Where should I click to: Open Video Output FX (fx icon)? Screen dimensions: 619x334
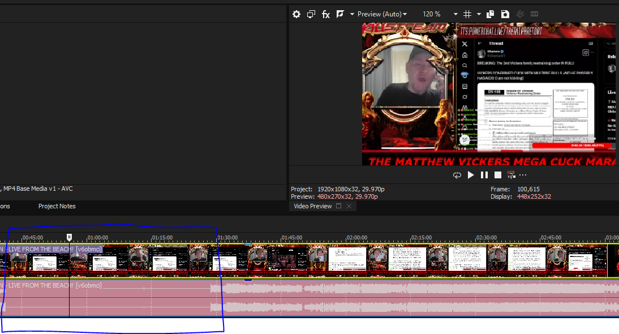[x=326, y=14]
